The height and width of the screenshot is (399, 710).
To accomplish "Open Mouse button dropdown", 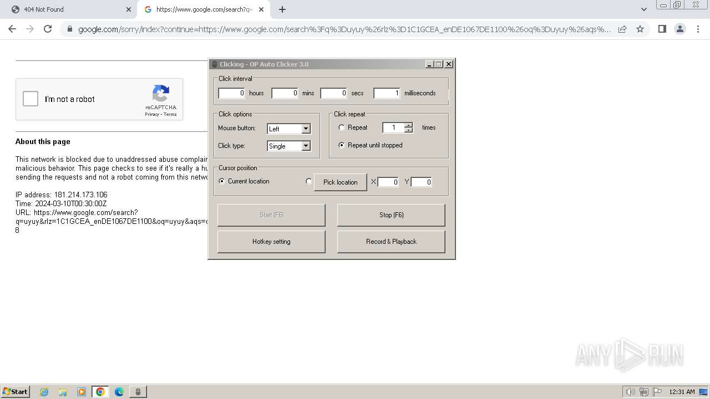I will pos(289,129).
